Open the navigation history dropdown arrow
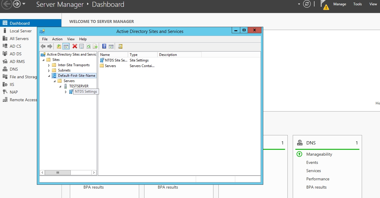Screen dimensions: 380x198 (24, 4)
